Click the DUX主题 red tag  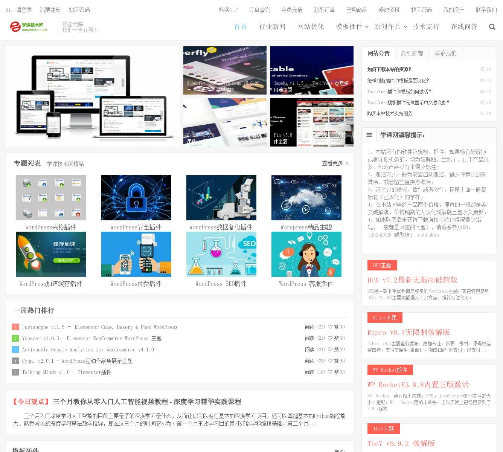(382, 265)
